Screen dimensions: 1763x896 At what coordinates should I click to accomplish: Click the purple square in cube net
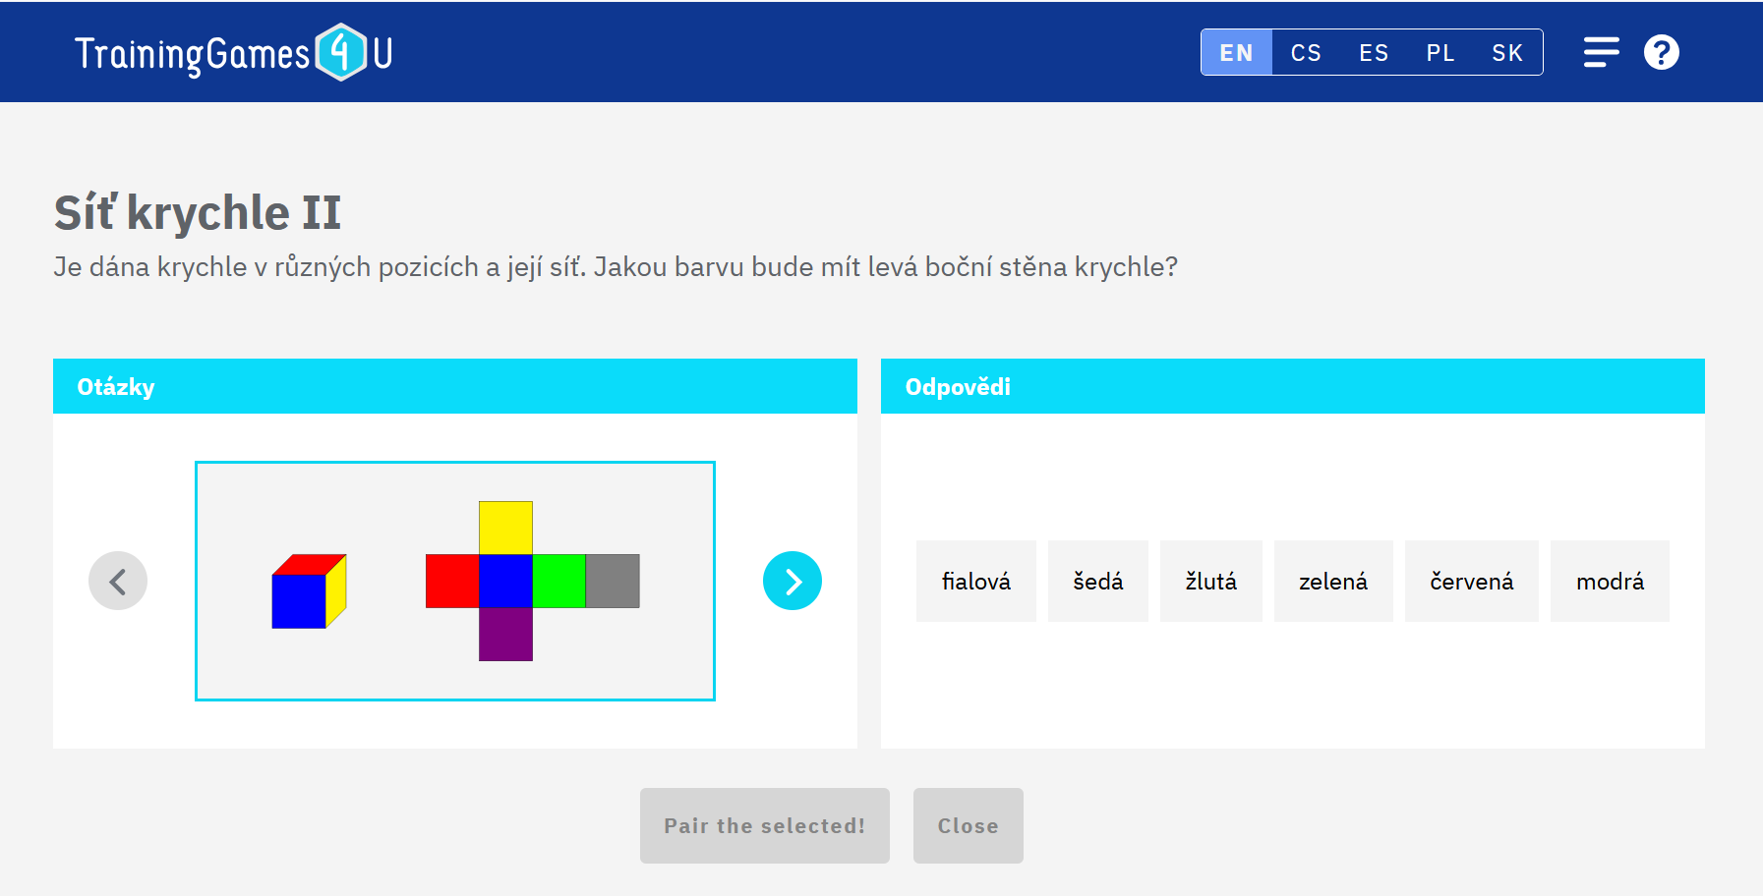coord(505,635)
